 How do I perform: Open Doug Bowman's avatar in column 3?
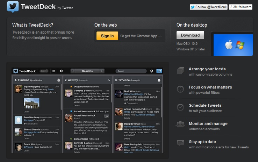click(x=119, y=126)
